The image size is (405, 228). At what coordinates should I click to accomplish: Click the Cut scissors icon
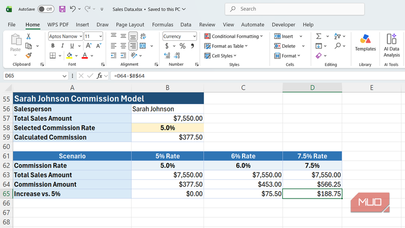coord(28,36)
